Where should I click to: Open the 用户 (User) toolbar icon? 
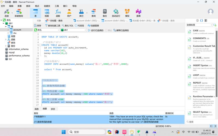tap(69, 13)
